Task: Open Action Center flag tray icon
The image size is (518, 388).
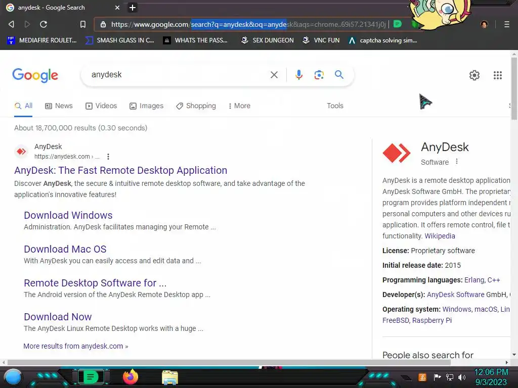Action: point(438,377)
